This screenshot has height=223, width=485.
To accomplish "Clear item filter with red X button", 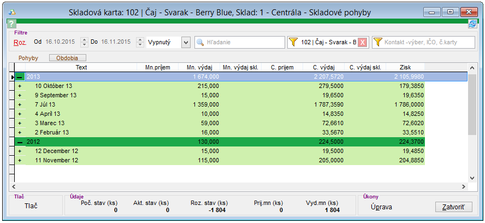I will [363, 42].
